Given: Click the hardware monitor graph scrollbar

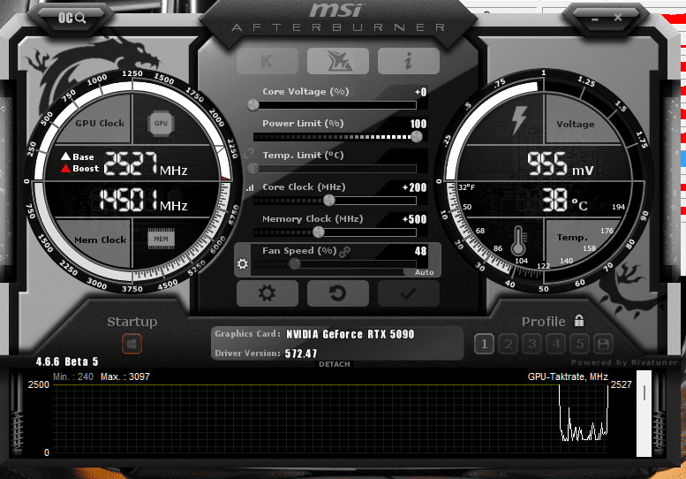Looking at the screenshot, I should (644, 414).
